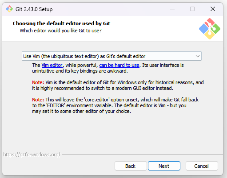Minimize the Git Setup window
Image resolution: width=227 pixels, height=178 pixels.
(x=172, y=9)
